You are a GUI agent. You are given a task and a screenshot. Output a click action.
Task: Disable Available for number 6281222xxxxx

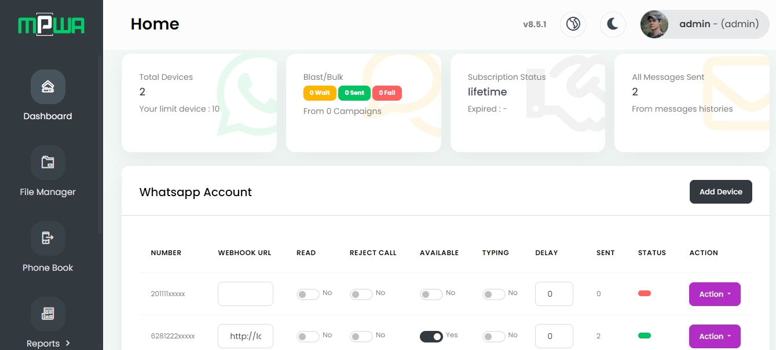tap(431, 336)
